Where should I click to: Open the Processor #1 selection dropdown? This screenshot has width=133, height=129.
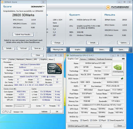click(x=22, y=106)
